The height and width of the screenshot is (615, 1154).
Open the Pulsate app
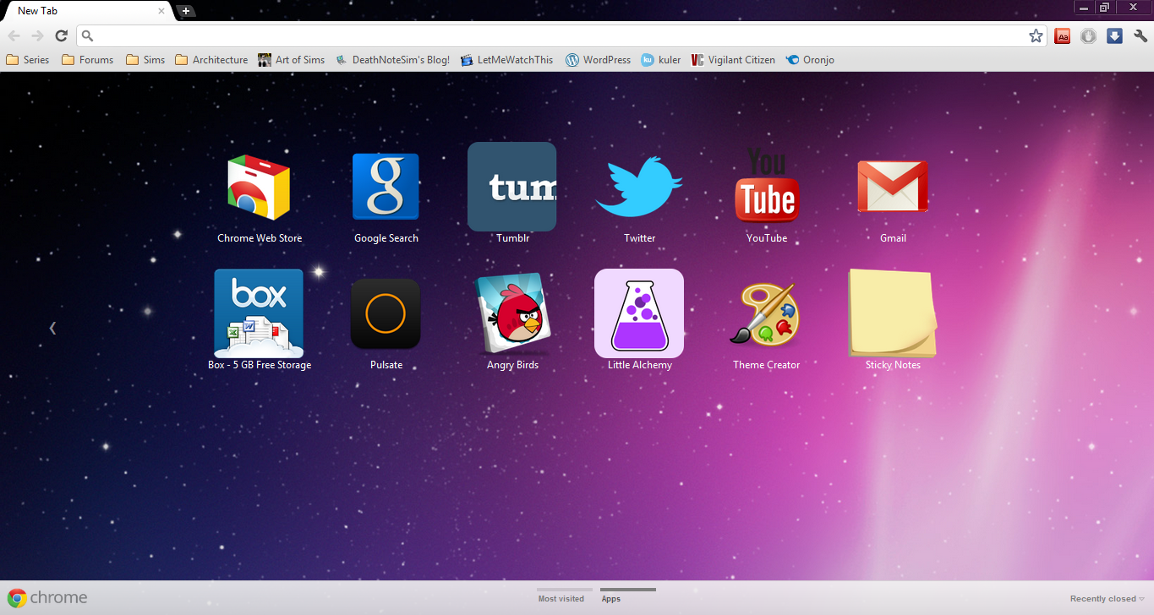386,313
